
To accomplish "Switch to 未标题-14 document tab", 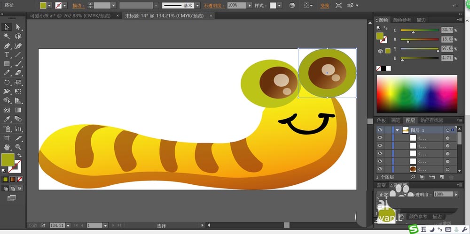I will click(x=164, y=15).
